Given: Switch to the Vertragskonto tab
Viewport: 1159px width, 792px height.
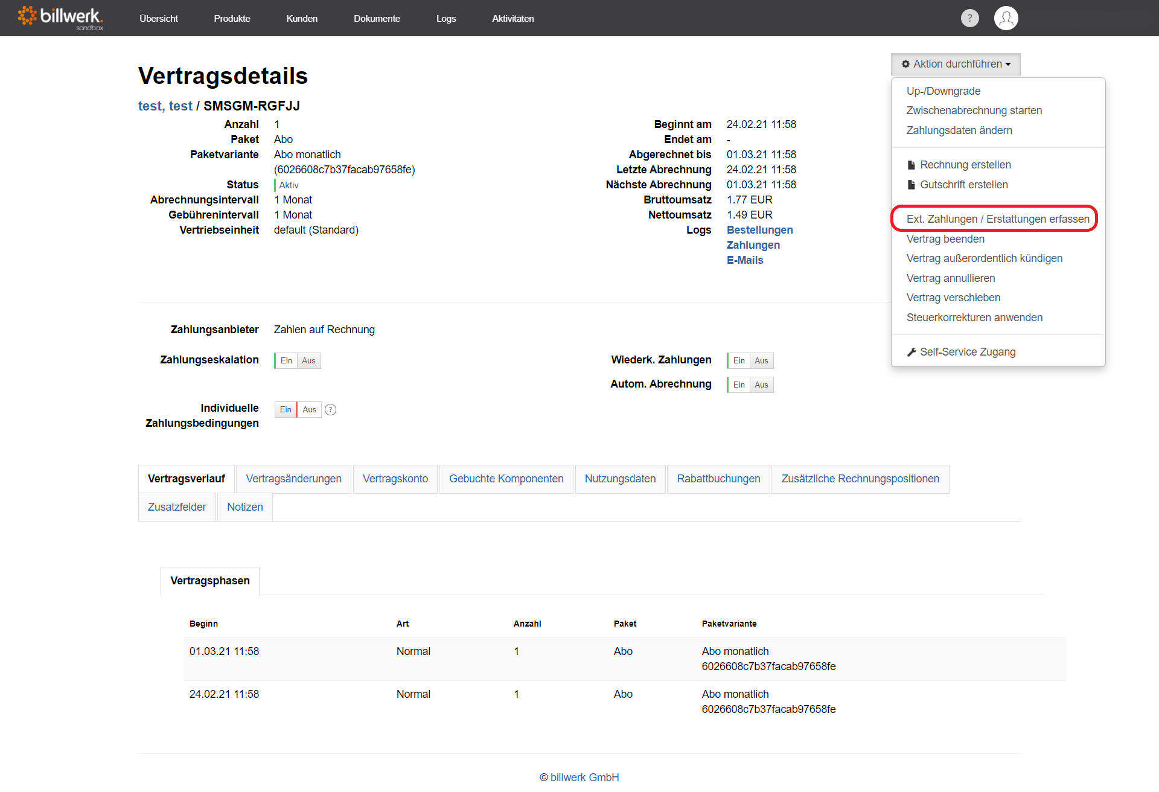Looking at the screenshot, I should [x=395, y=479].
